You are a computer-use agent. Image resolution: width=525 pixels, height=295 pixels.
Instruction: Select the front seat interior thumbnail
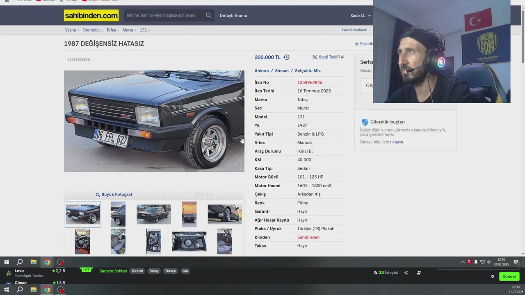tap(225, 241)
